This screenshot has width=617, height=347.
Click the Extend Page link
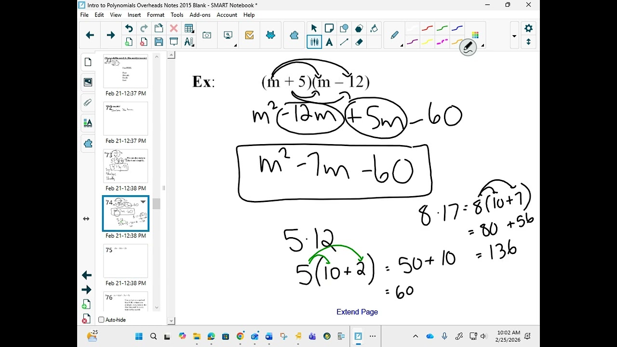[357, 312]
